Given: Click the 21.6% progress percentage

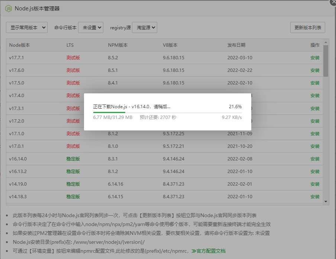Looking at the screenshot, I should point(235,107).
